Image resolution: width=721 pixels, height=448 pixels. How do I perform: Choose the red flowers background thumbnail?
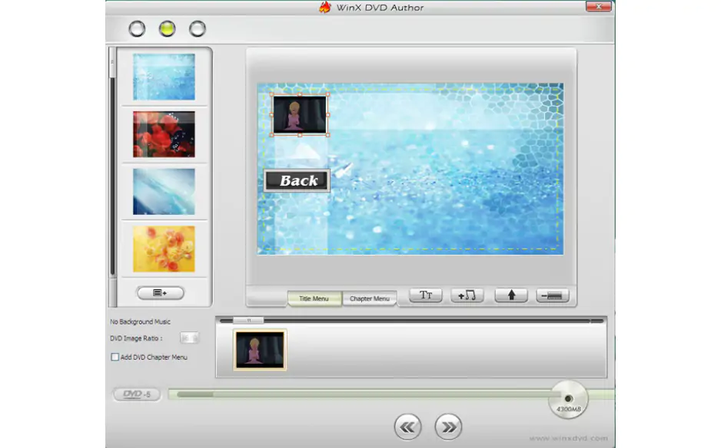[x=164, y=134]
